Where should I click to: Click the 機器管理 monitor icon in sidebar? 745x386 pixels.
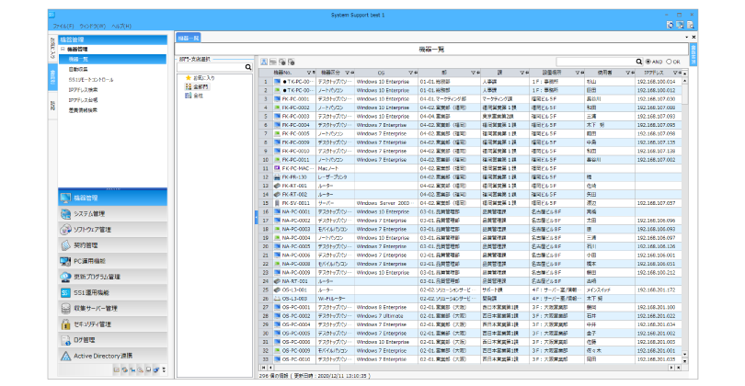click(x=65, y=198)
